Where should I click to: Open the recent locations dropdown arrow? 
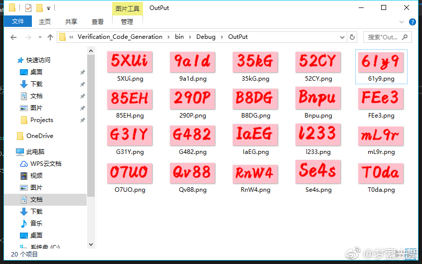point(39,37)
